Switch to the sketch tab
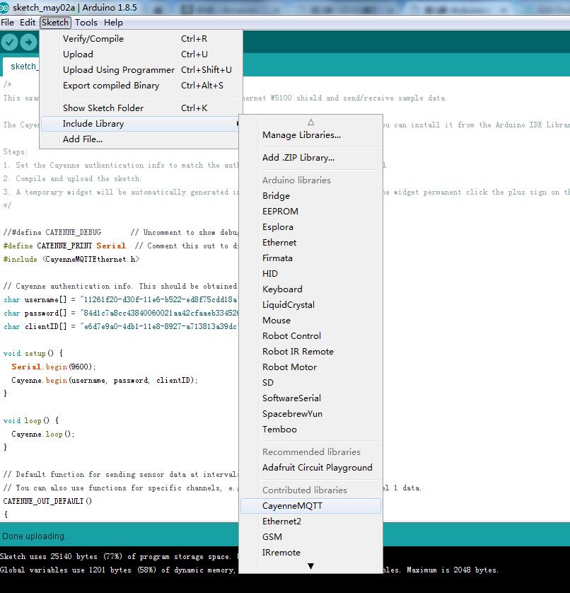The image size is (570, 593). coord(21,67)
